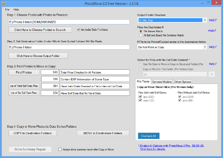Click COPY to Destination Folders button
This screenshot has height=158, width=223.
(33, 133)
